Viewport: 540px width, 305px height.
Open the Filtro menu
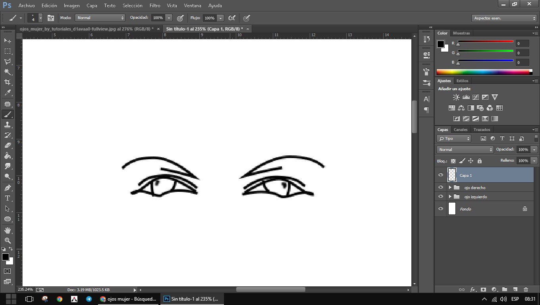pos(155,6)
